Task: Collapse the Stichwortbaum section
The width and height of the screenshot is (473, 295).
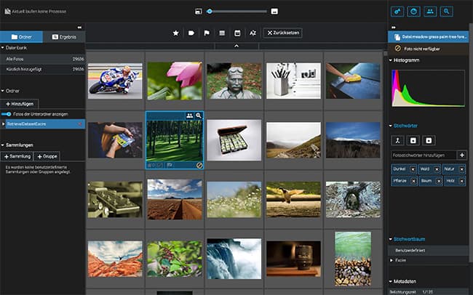Action: 390,239
